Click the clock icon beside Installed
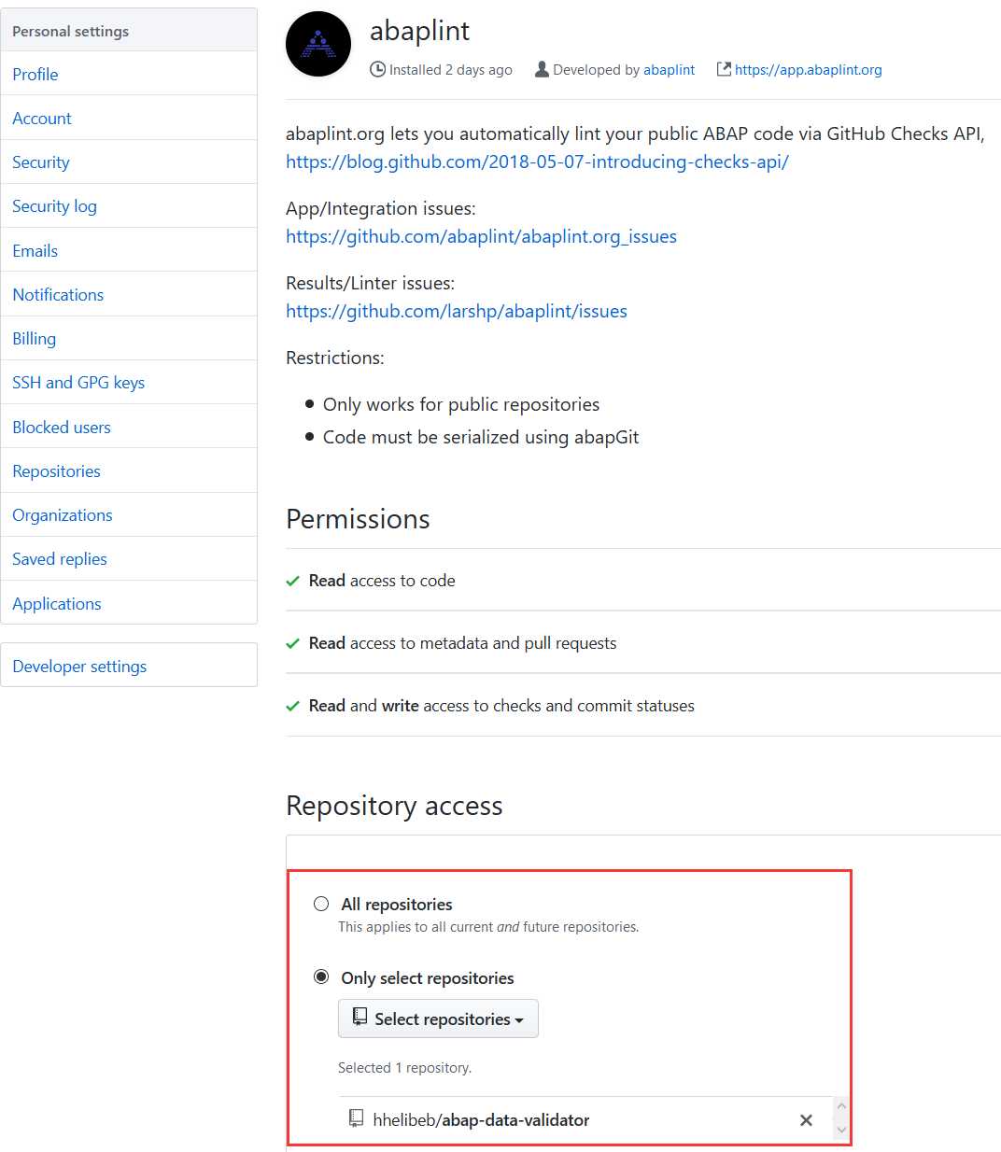 [x=377, y=69]
